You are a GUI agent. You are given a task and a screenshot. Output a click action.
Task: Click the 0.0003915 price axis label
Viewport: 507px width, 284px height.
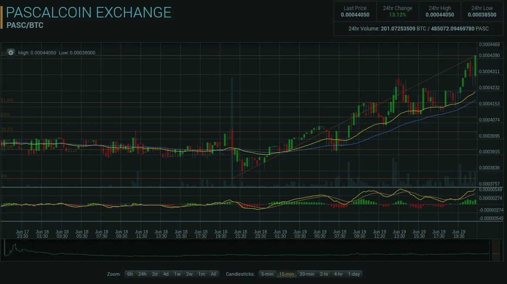489,152
